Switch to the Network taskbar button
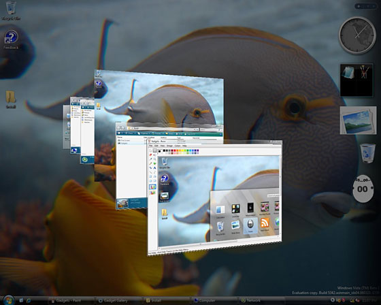381x305 pixels. pyautogui.click(x=262, y=300)
